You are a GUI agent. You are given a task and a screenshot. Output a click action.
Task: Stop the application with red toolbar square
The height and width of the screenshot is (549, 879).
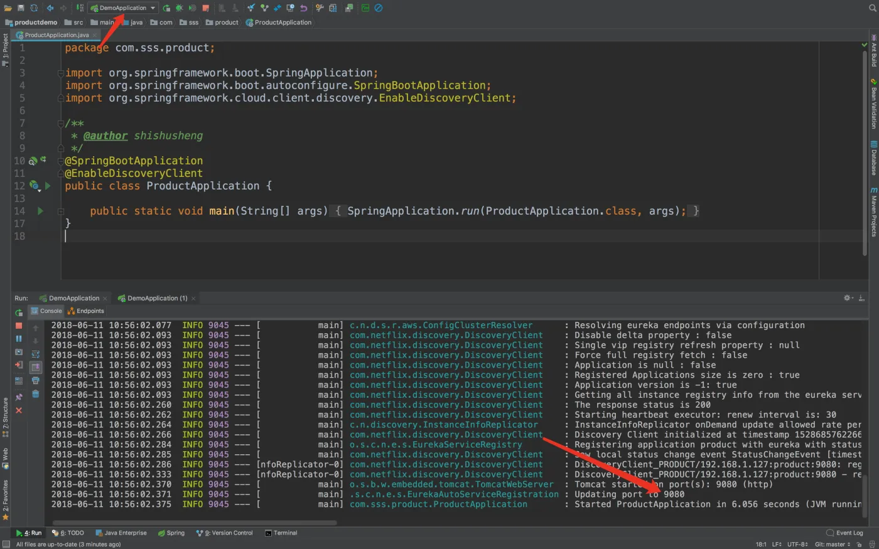[205, 8]
